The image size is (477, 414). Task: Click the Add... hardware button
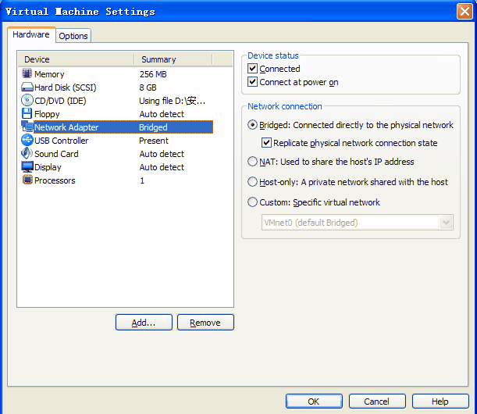pyautogui.click(x=144, y=323)
